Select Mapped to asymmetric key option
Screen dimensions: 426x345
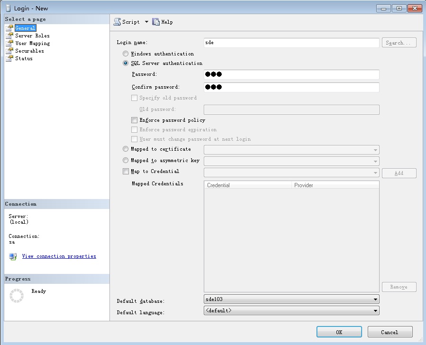click(x=125, y=160)
